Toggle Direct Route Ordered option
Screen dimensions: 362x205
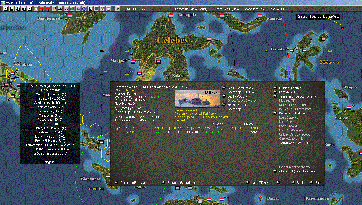pos(242,101)
